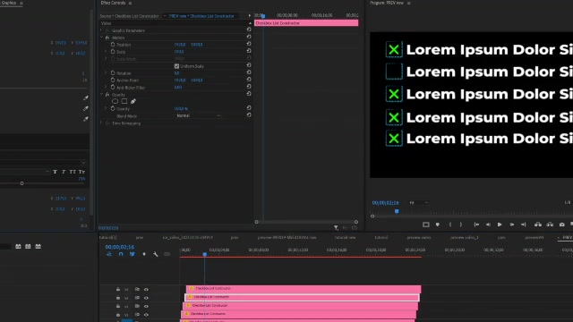Click the timeline playhead handle
573x322 pixels.
[x=205, y=254]
